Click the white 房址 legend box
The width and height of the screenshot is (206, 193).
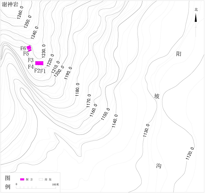click(41, 179)
